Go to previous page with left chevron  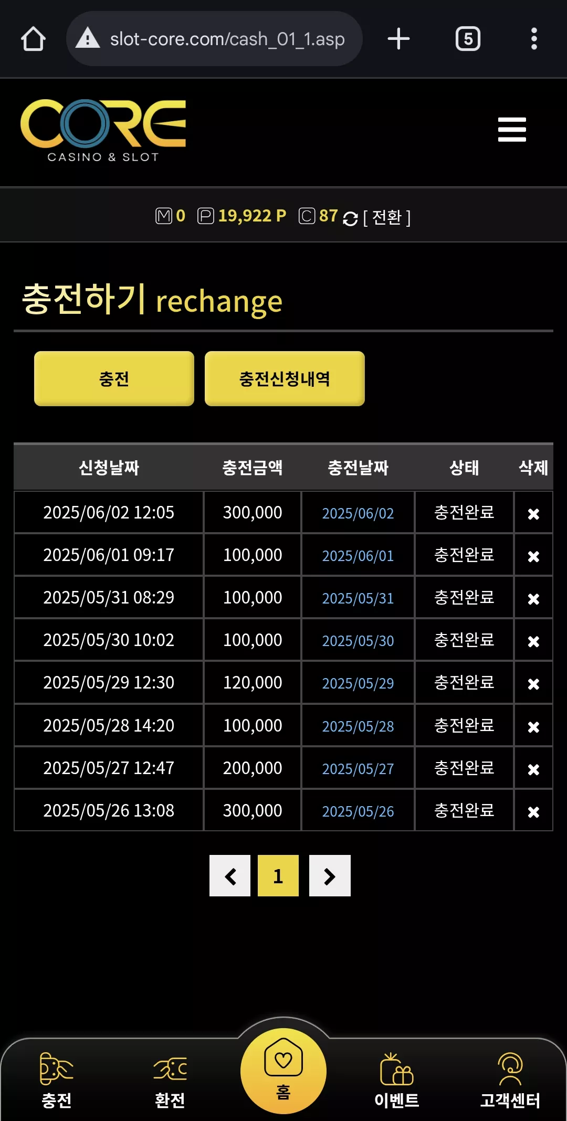pos(230,875)
